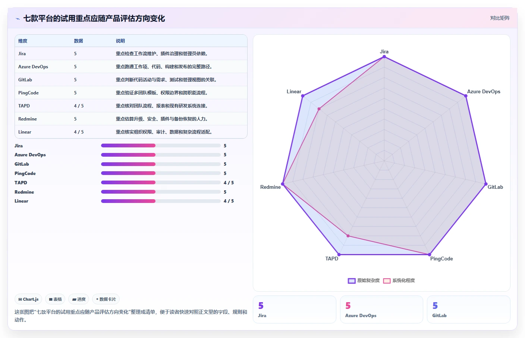The image size is (525, 338).
Task: Click the 维度 column header
Action: point(23,41)
